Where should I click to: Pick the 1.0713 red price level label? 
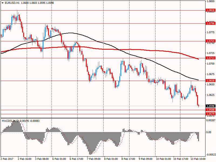coord(211,58)
